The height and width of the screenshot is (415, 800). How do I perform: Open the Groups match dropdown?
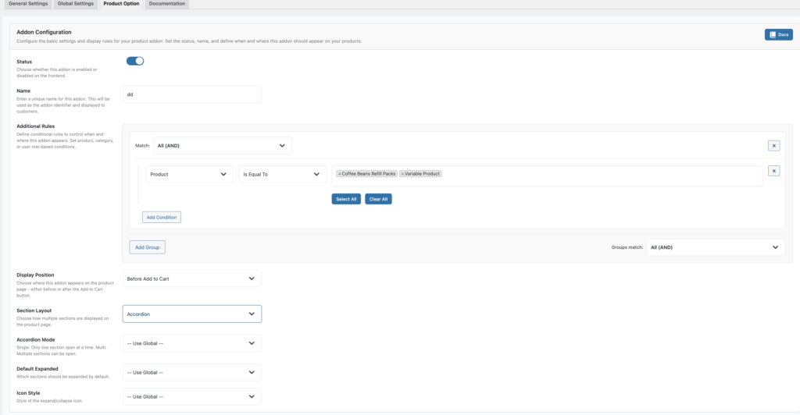coord(715,247)
